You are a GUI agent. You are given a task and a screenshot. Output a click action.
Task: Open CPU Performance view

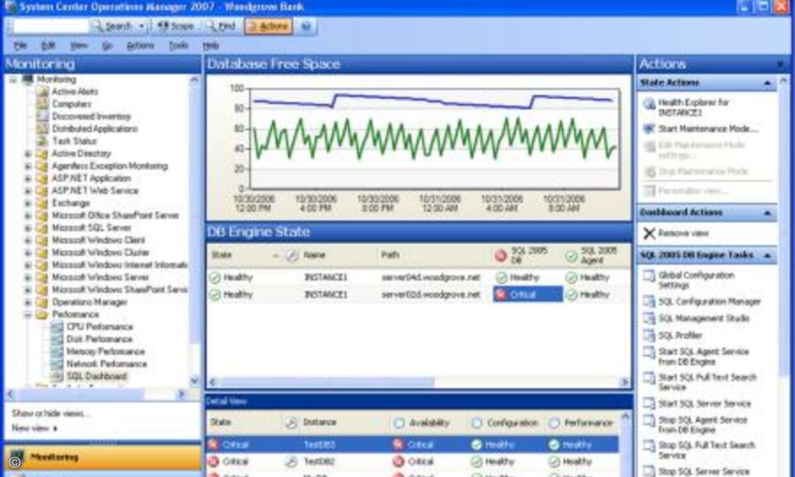click(x=99, y=327)
